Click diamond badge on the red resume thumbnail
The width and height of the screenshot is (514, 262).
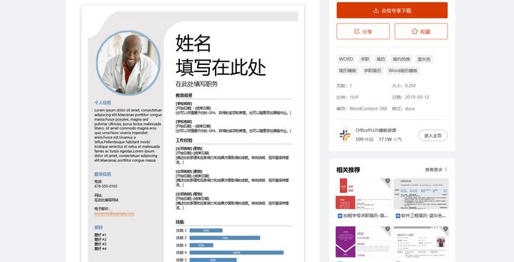click(387, 181)
